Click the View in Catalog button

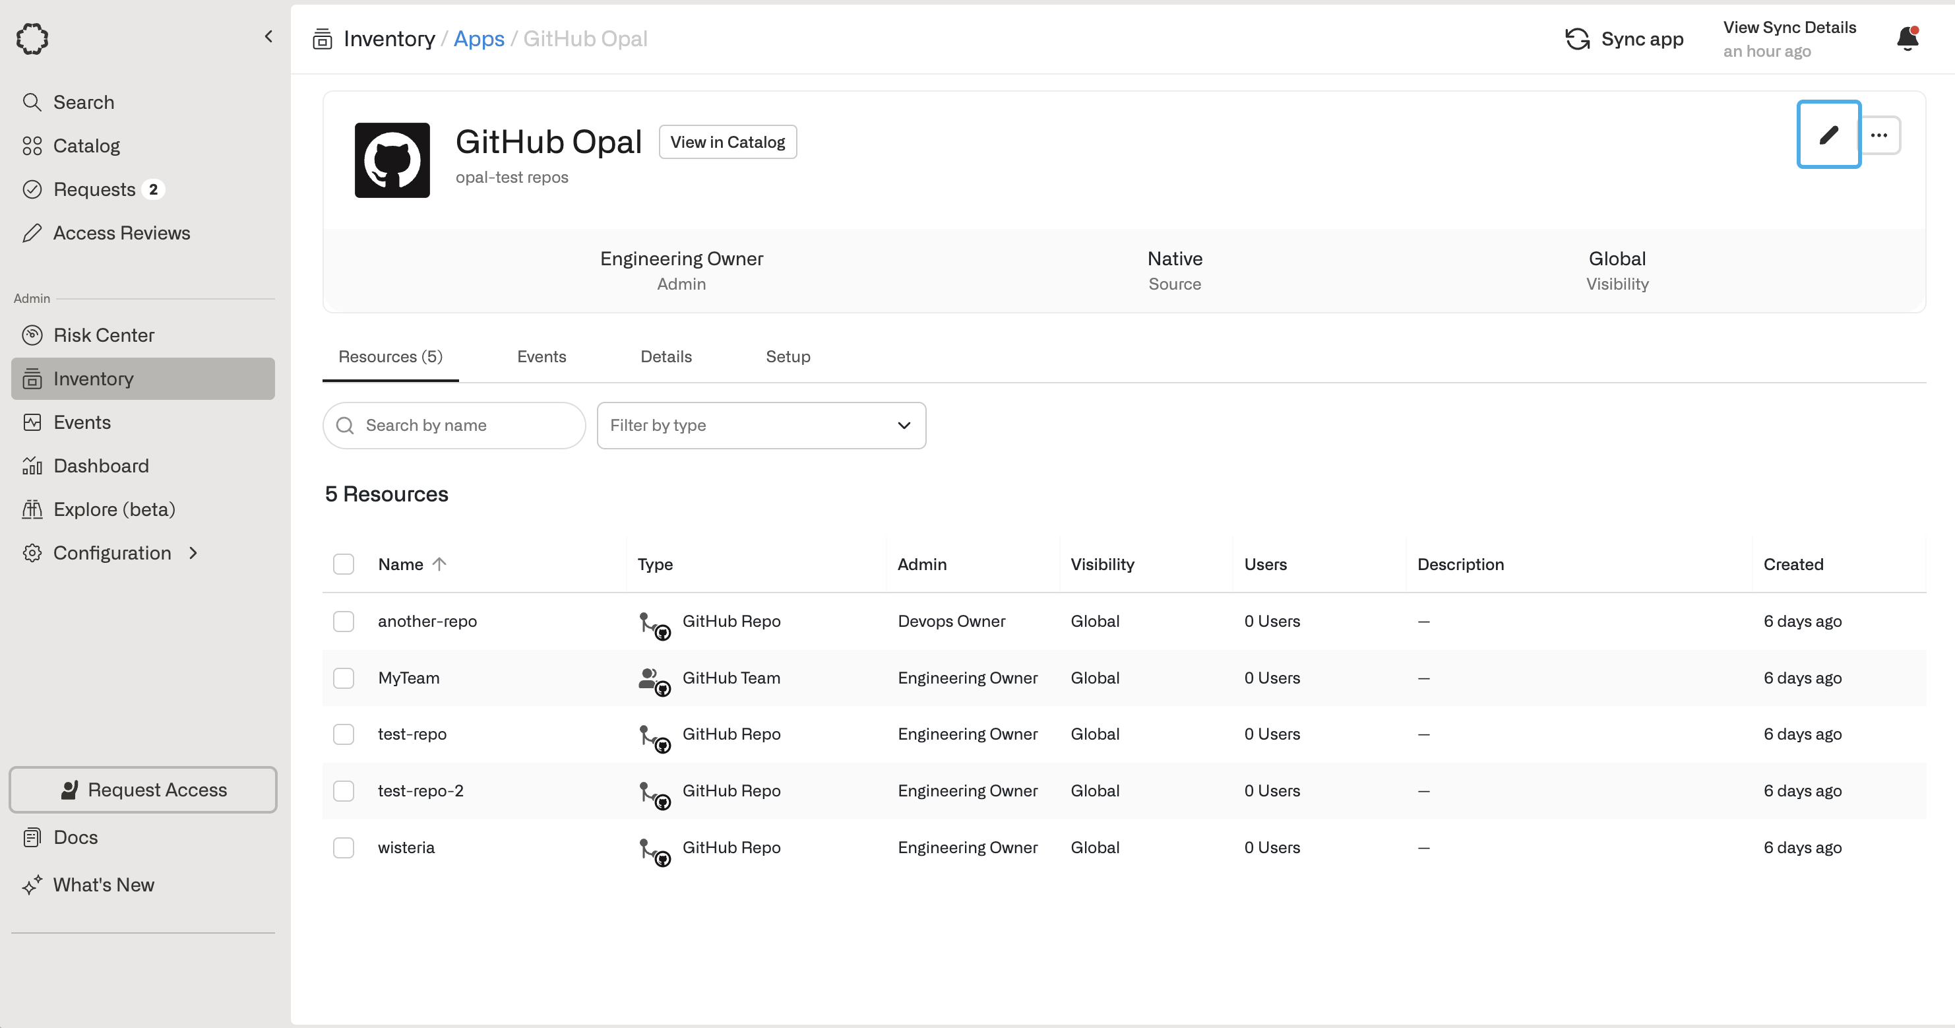click(727, 142)
